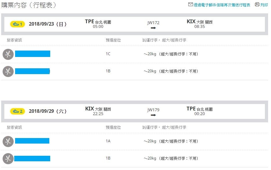
Task: Click flight number JW179
Action: (x=153, y=110)
